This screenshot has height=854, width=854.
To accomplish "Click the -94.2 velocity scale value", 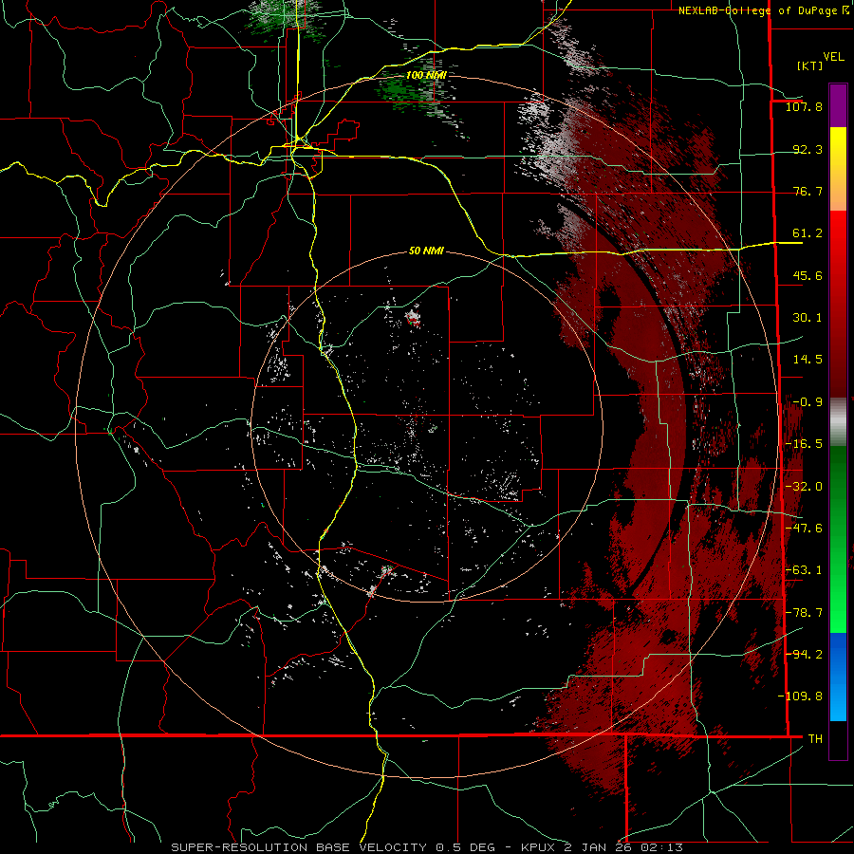I will tap(804, 655).
